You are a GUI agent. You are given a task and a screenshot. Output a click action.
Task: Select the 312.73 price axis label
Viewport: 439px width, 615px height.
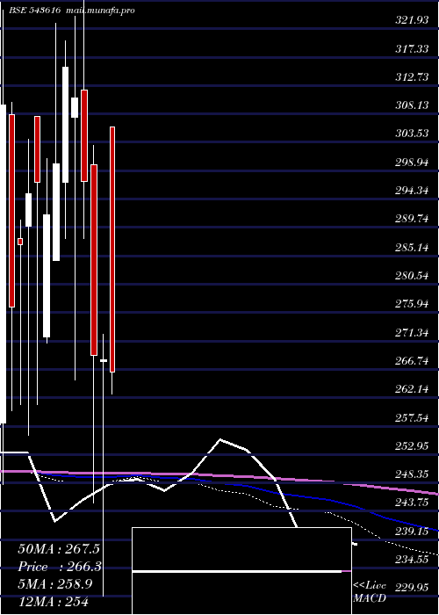pyautogui.click(x=412, y=77)
